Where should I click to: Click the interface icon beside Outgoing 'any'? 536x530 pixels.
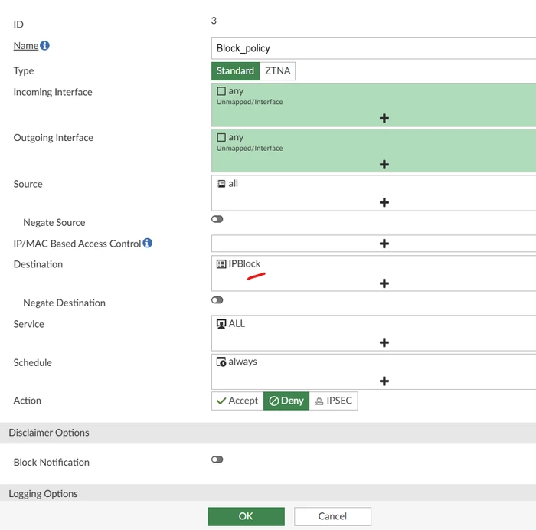221,137
